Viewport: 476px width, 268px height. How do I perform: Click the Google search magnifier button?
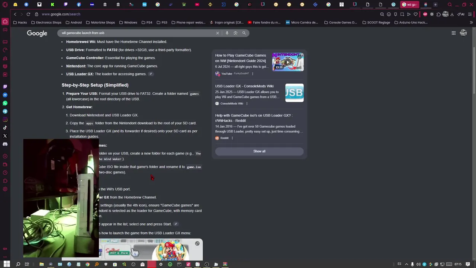[244, 33]
